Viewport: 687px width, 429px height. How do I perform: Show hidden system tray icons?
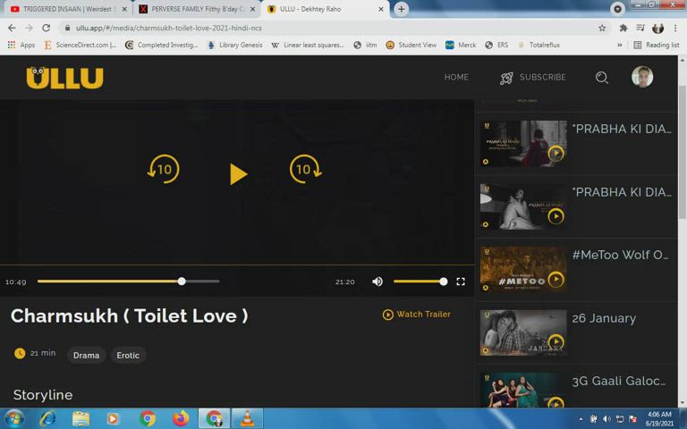tap(581, 419)
